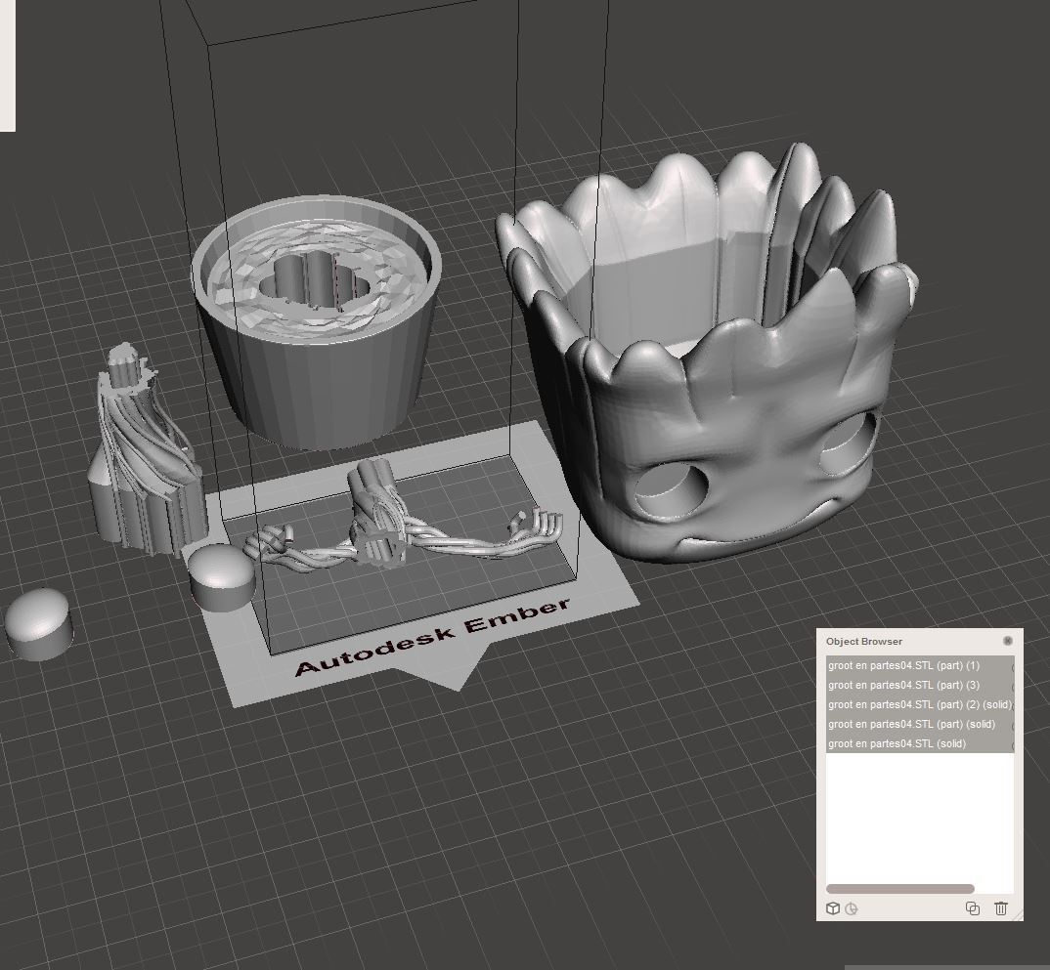Click the Object Browser title text
Screen dimensions: 1050x970
click(864, 641)
